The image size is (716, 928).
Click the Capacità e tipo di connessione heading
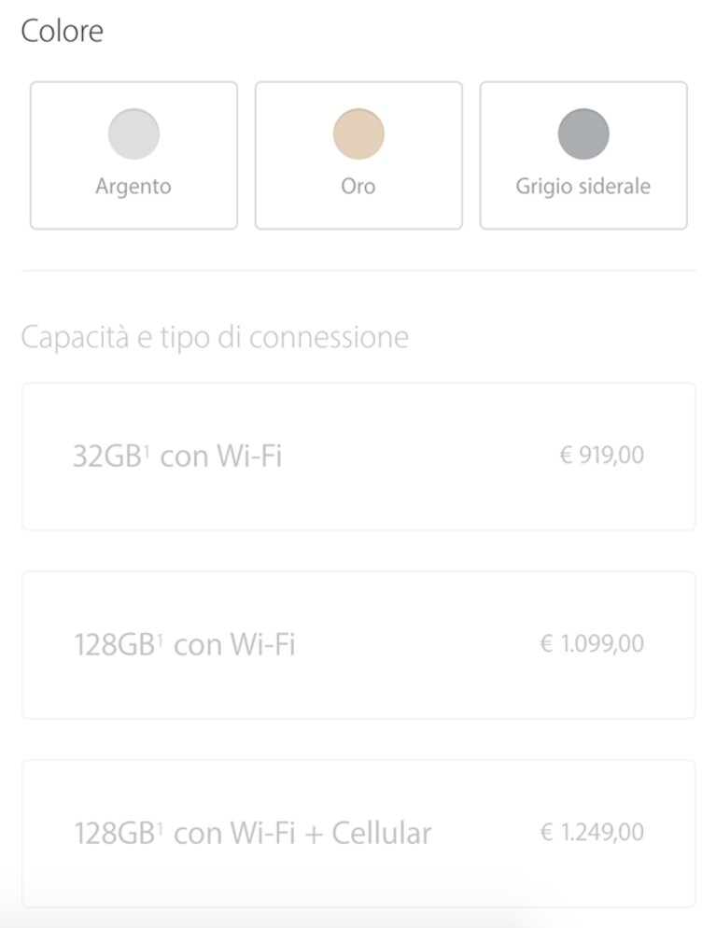coord(215,337)
